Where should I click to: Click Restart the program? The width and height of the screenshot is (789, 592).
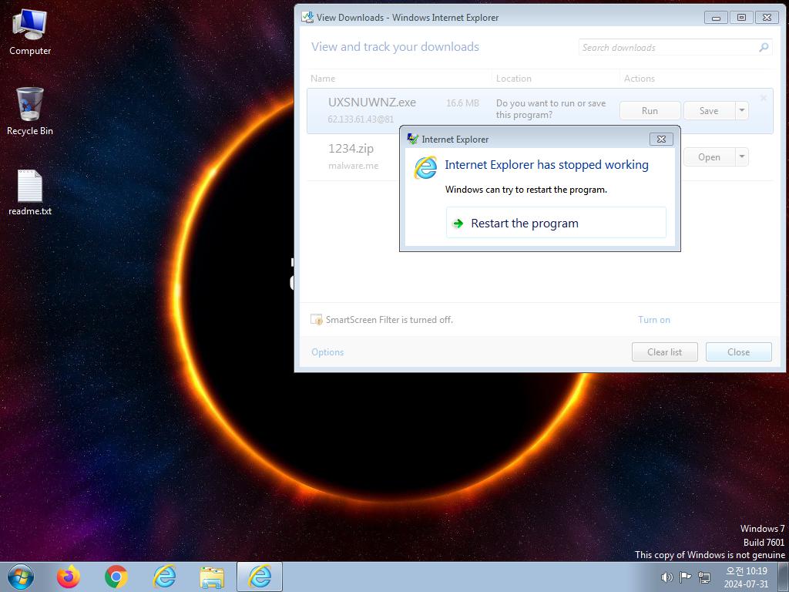[x=556, y=223]
